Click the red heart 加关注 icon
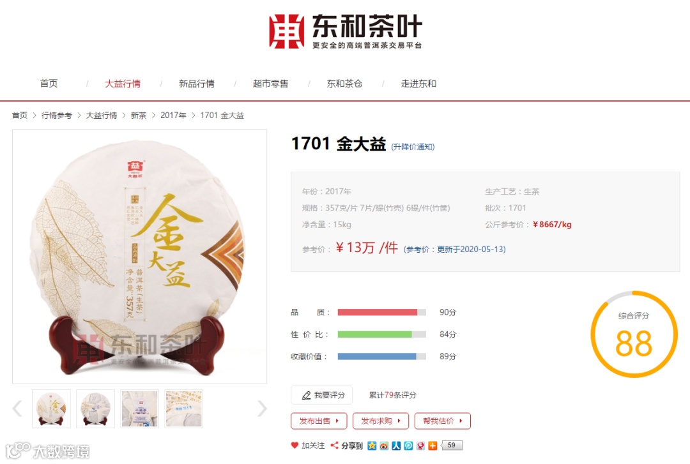 coord(295,445)
